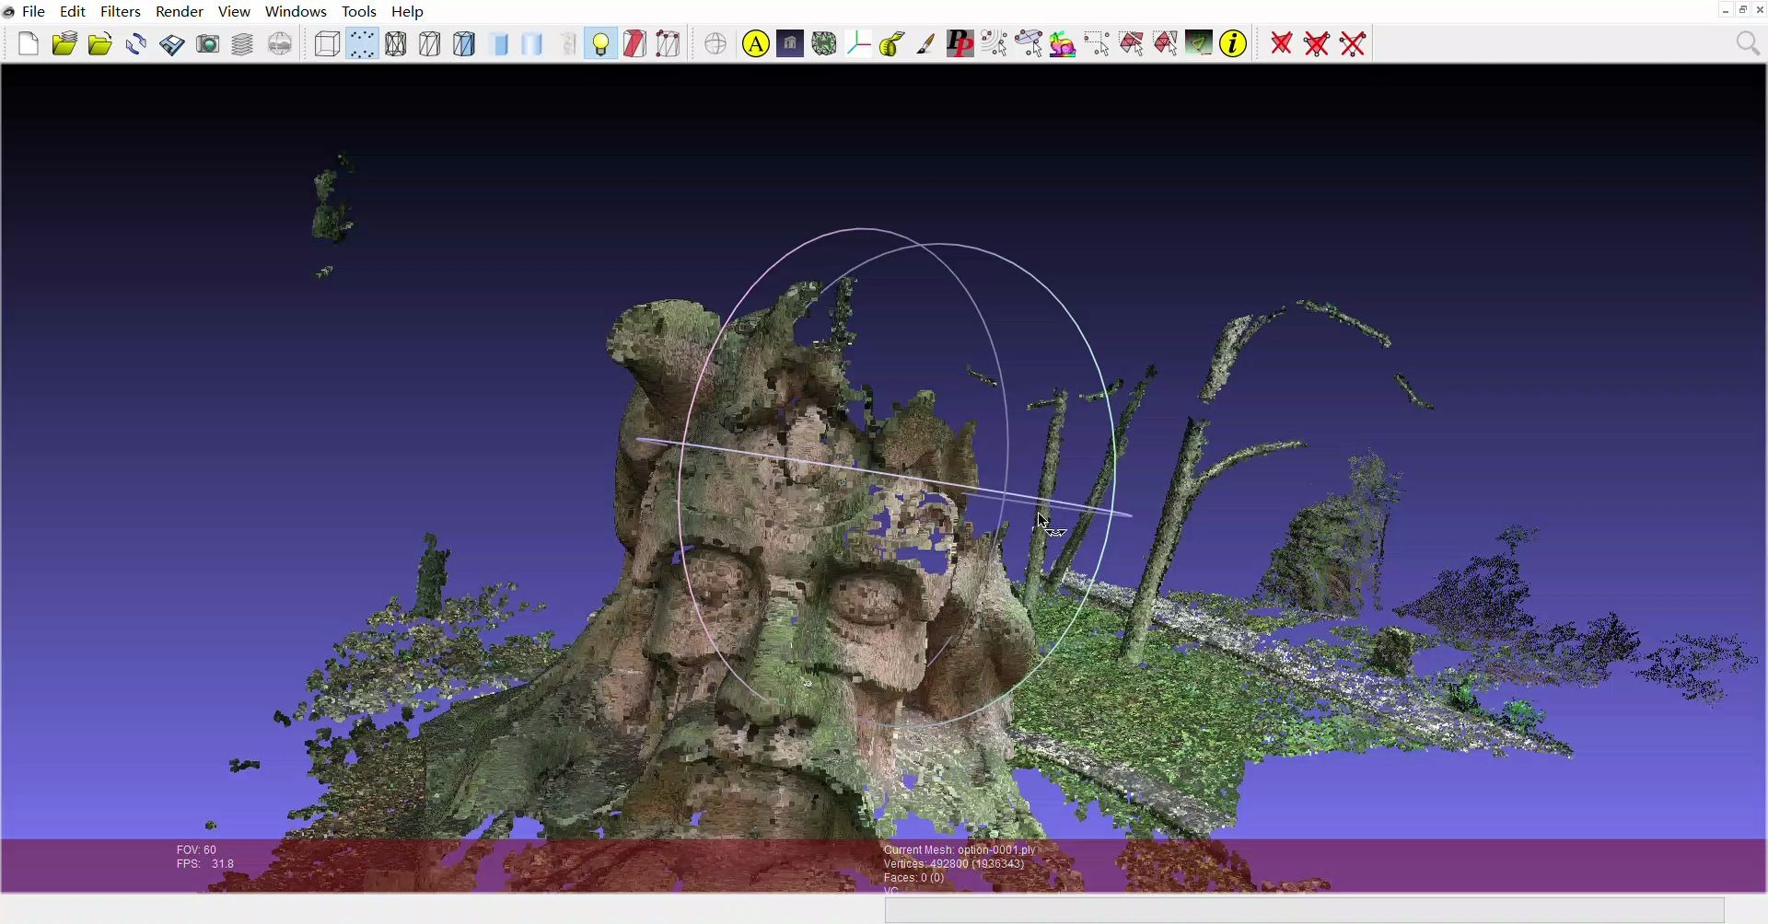The height and width of the screenshot is (924, 1768).
Task: Save a snapshot of the current view
Action: tap(207, 43)
